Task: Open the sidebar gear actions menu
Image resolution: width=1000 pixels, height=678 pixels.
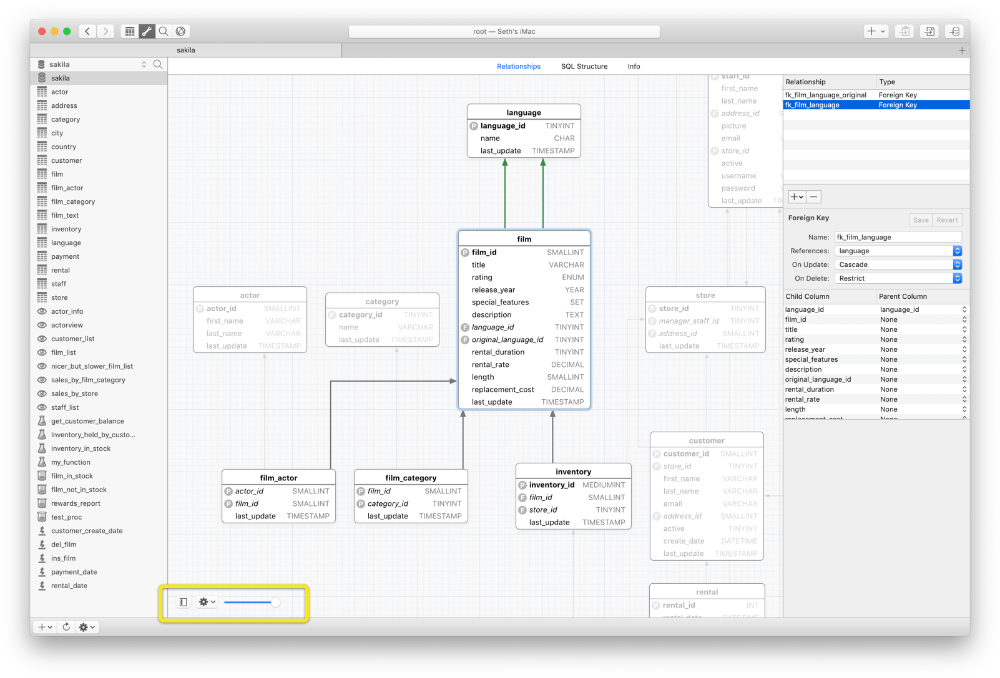Action: coord(87,627)
